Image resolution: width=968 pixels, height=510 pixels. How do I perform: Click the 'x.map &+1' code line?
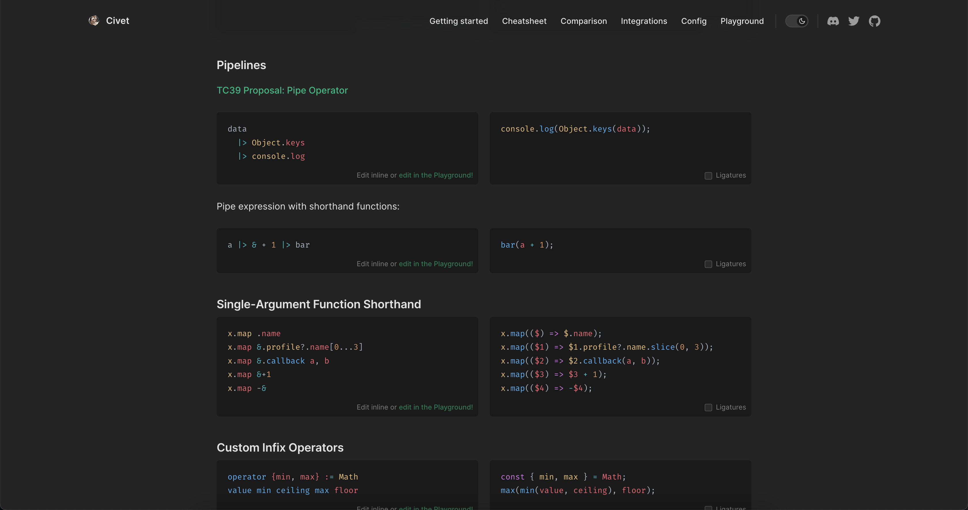click(249, 374)
